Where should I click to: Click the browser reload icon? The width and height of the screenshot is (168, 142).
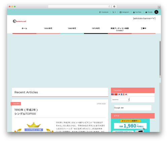(x=109, y=6)
